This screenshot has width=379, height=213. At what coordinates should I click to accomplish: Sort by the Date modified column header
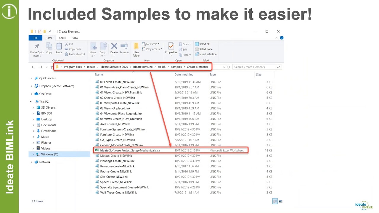point(184,75)
